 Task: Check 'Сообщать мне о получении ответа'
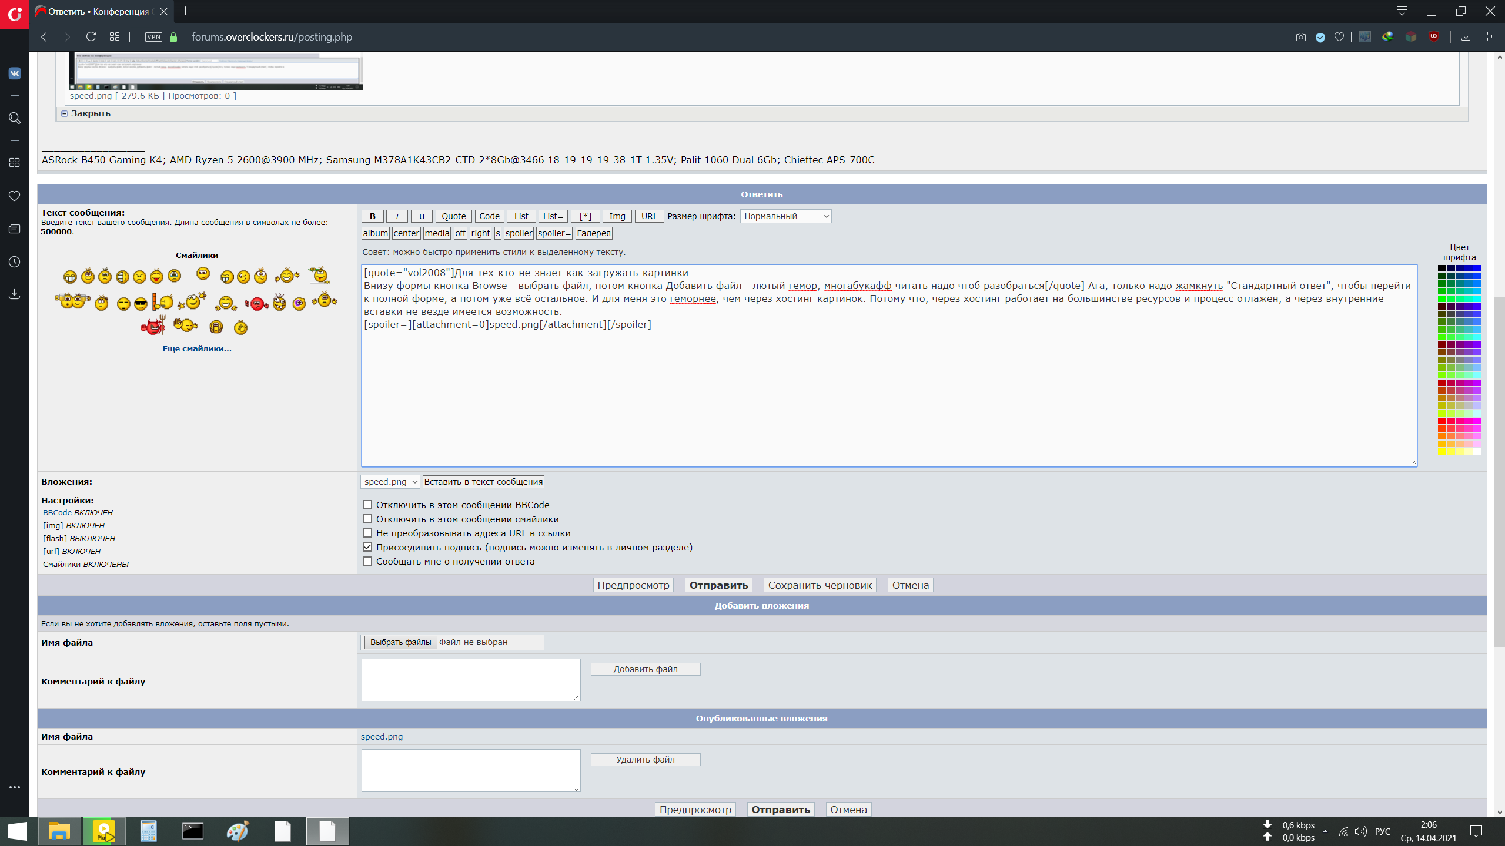367,561
